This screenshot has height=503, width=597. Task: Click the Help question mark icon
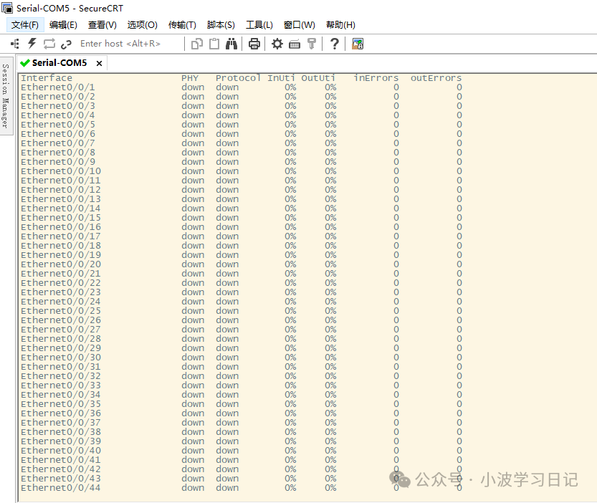[x=334, y=44]
